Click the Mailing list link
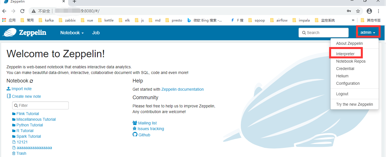The image size is (386, 157). (145, 123)
